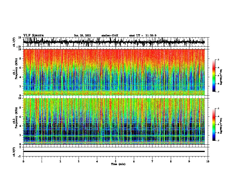Click the "-3" label on ch.1 colorbar
Viewport: 234px width, 181px height.
coord(218,59)
